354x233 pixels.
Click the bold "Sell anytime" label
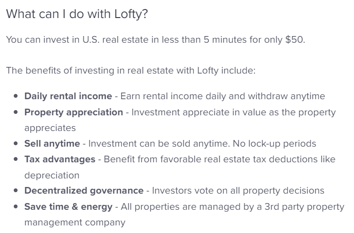click(x=52, y=144)
